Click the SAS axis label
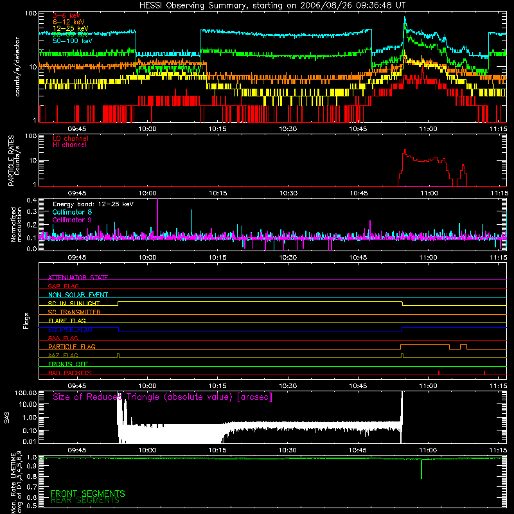The image size is (514, 514). pyautogui.click(x=6, y=417)
